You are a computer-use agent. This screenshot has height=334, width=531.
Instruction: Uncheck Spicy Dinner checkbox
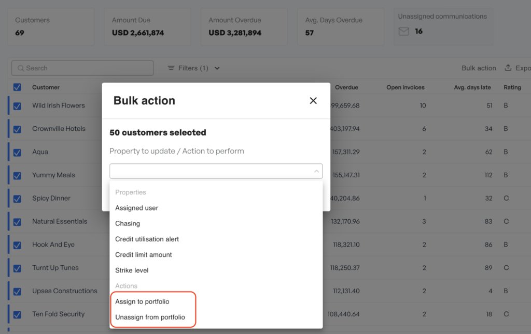tap(17, 199)
